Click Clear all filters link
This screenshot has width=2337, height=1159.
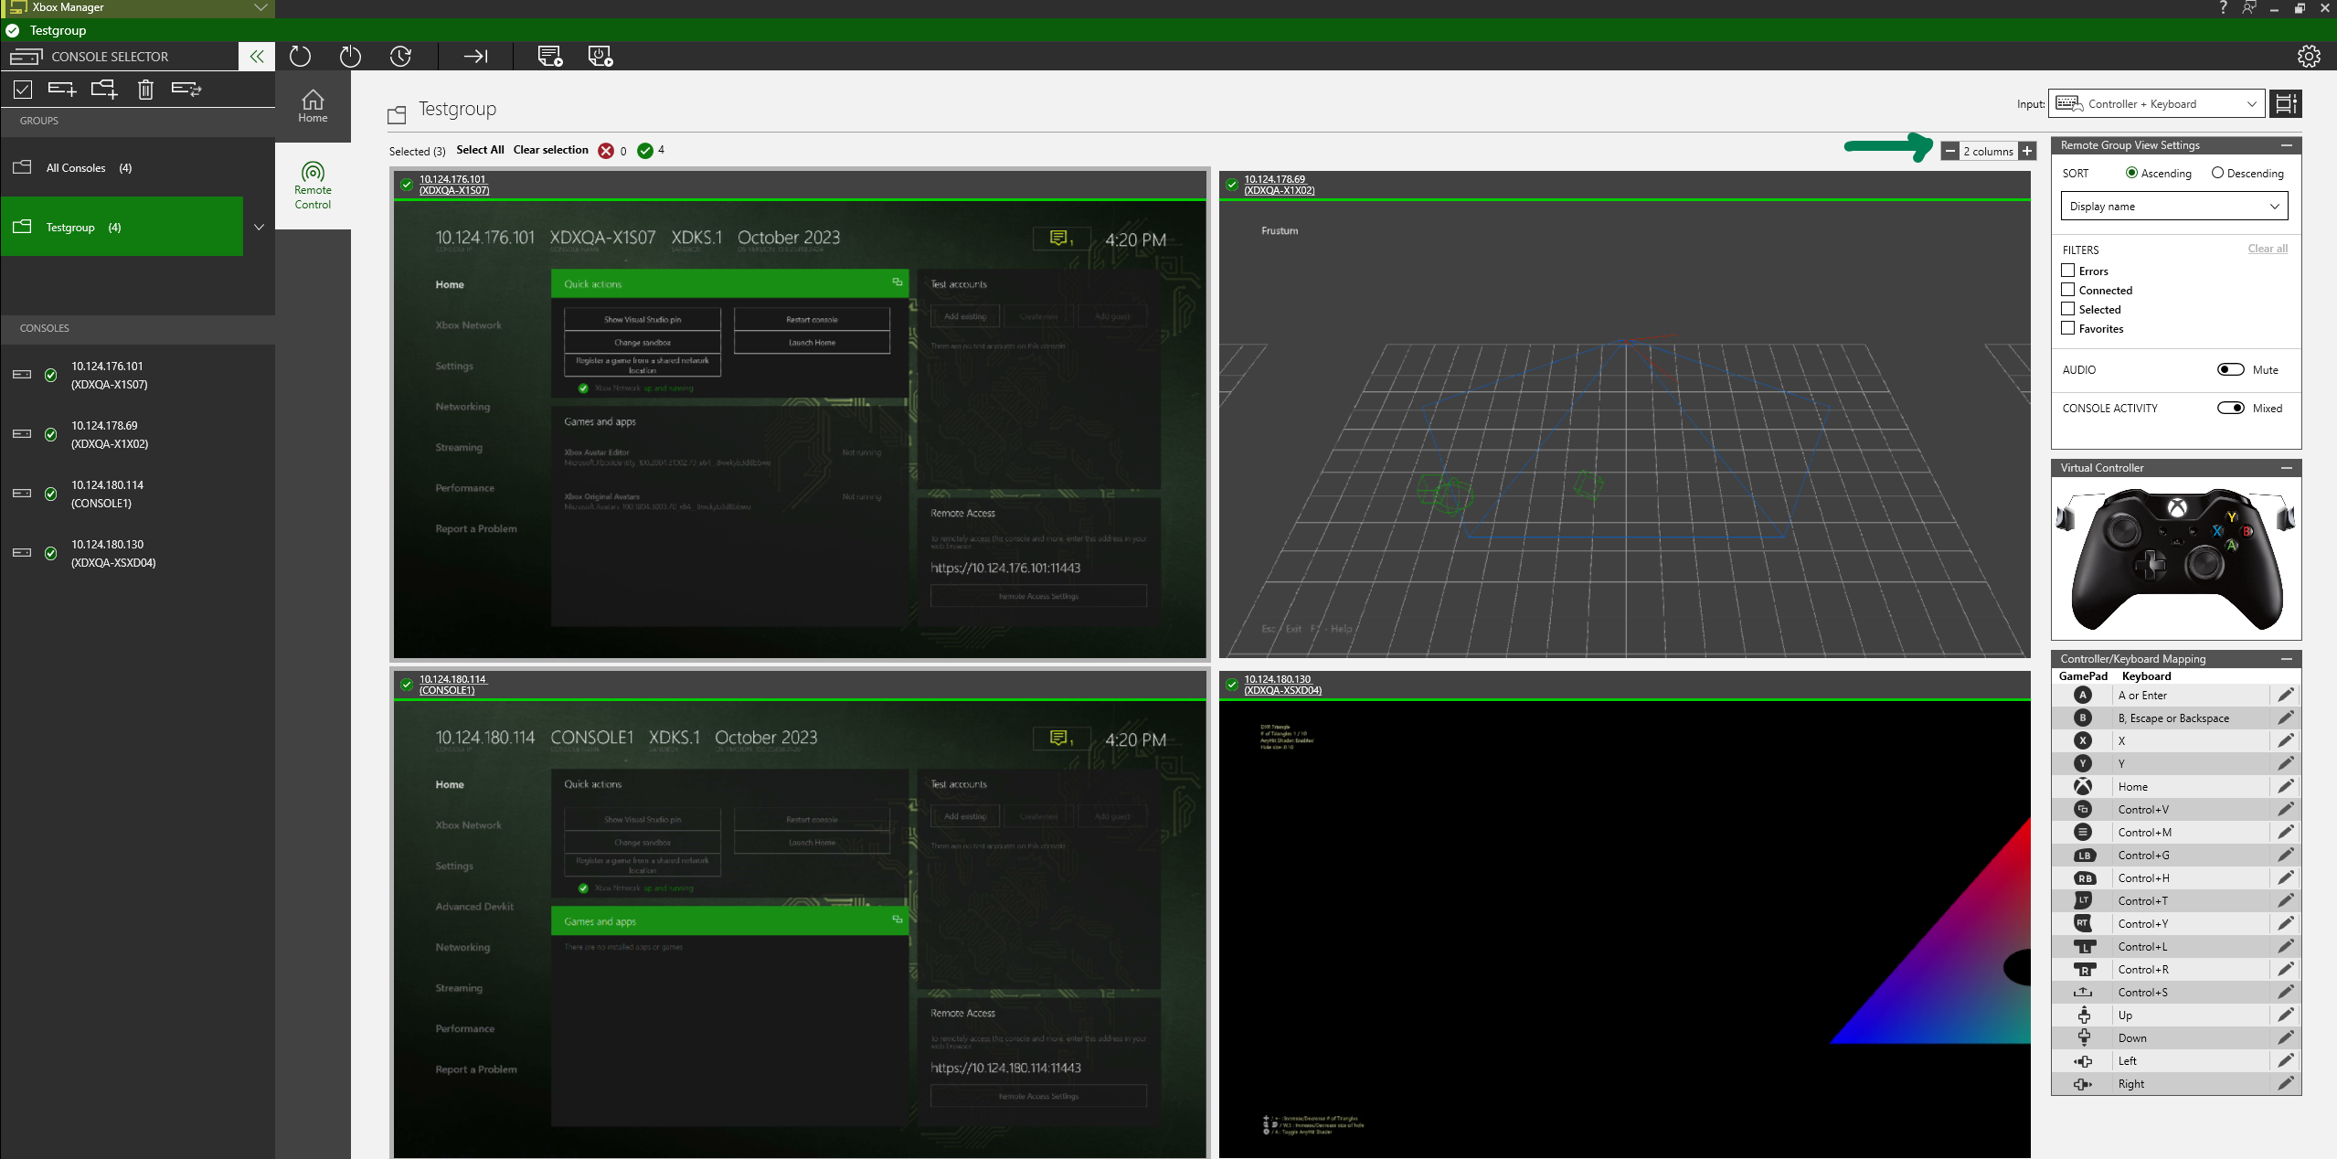click(x=2268, y=249)
